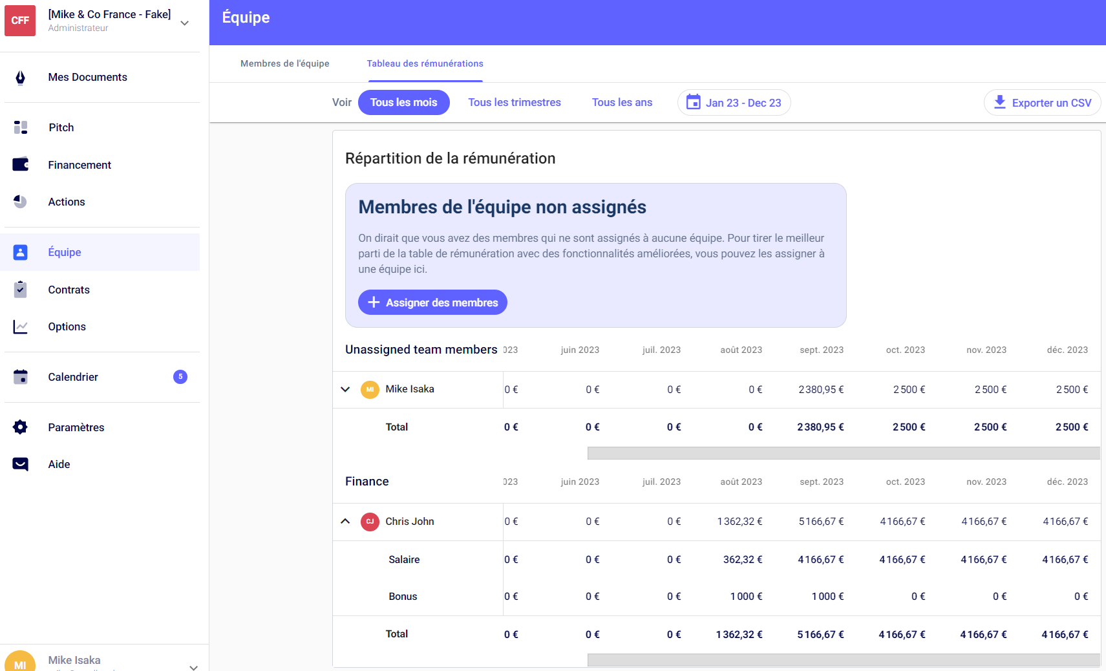Open Pitch via its sidebar icon
The image size is (1106, 671).
[x=21, y=127]
